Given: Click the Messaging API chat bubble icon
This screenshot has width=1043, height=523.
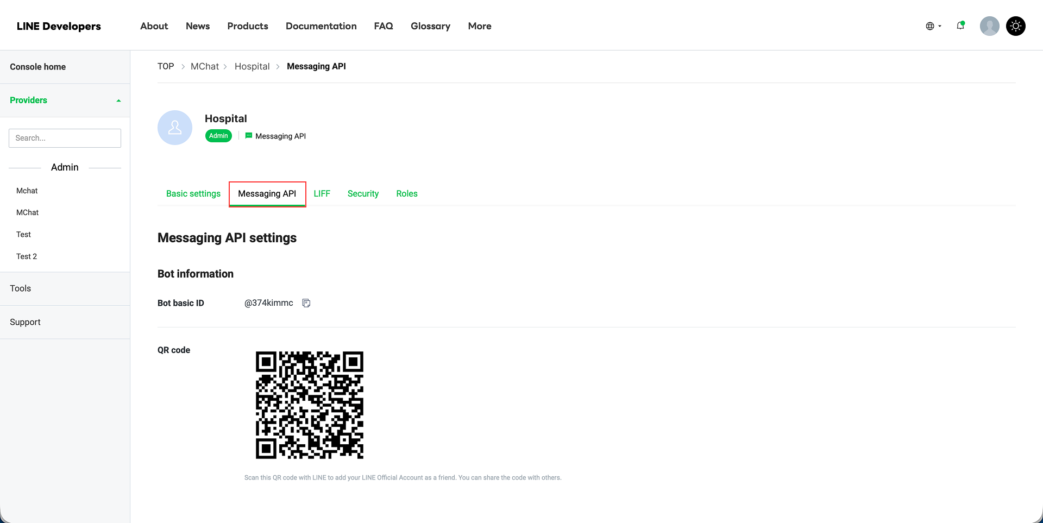Looking at the screenshot, I should click(248, 136).
